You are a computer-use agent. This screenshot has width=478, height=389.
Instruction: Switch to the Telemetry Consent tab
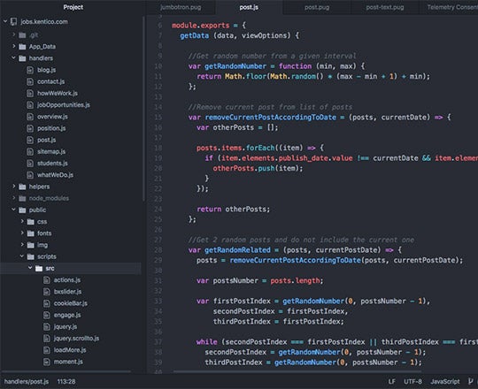pyautogui.click(x=449, y=7)
